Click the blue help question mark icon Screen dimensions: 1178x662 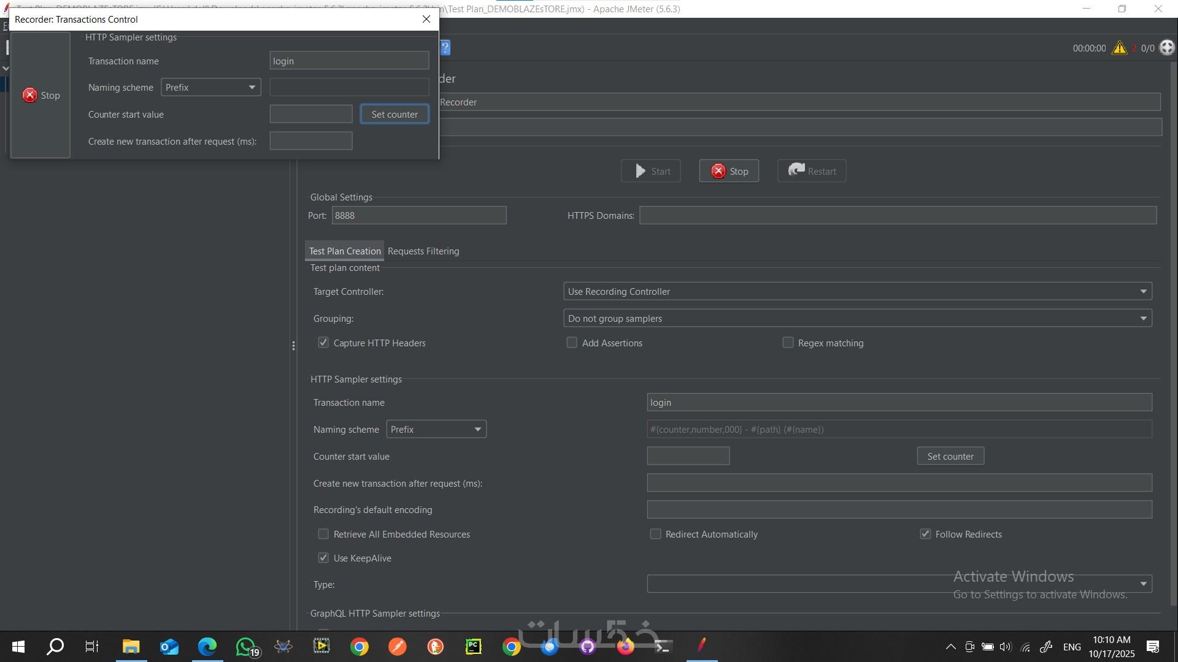coord(445,48)
